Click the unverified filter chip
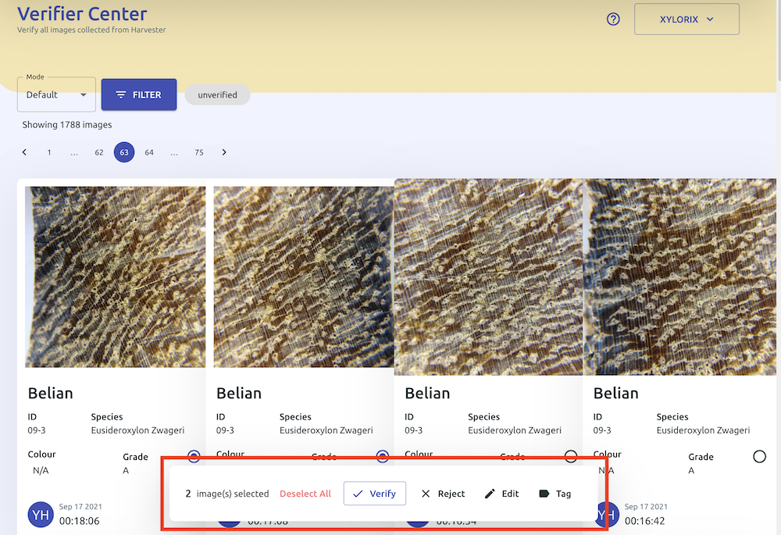The height and width of the screenshot is (535, 781). pyautogui.click(x=217, y=95)
